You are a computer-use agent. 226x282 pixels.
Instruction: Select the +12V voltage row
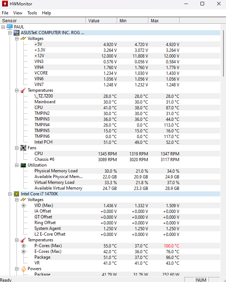point(127,56)
